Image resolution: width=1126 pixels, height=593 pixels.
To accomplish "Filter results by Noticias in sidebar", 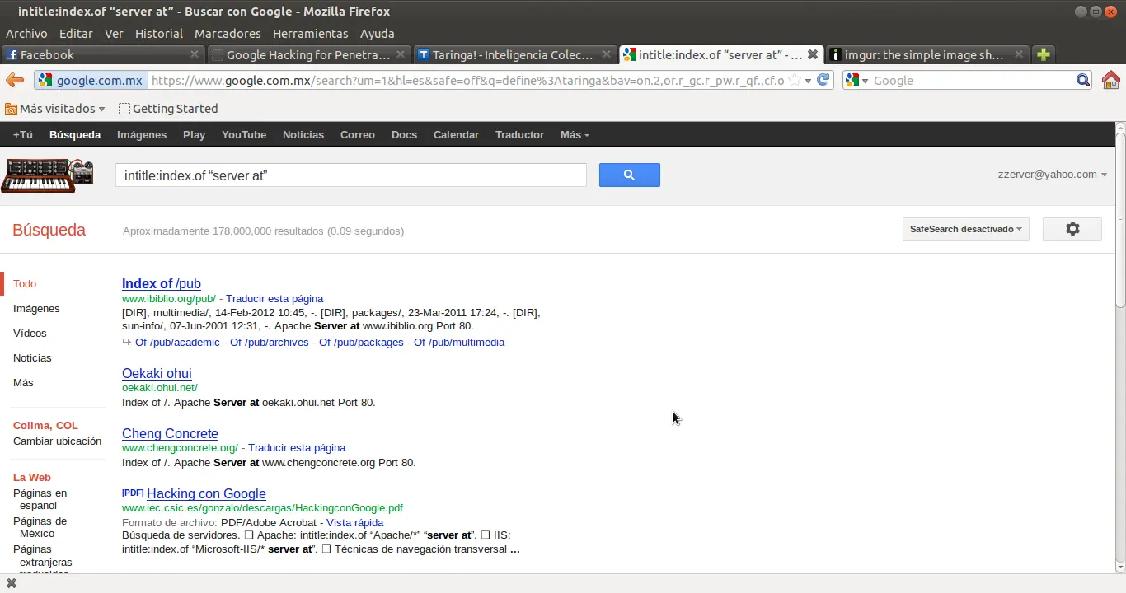I will point(32,357).
